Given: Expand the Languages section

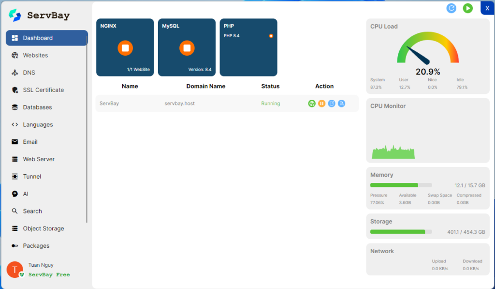Looking at the screenshot, I should coord(38,124).
